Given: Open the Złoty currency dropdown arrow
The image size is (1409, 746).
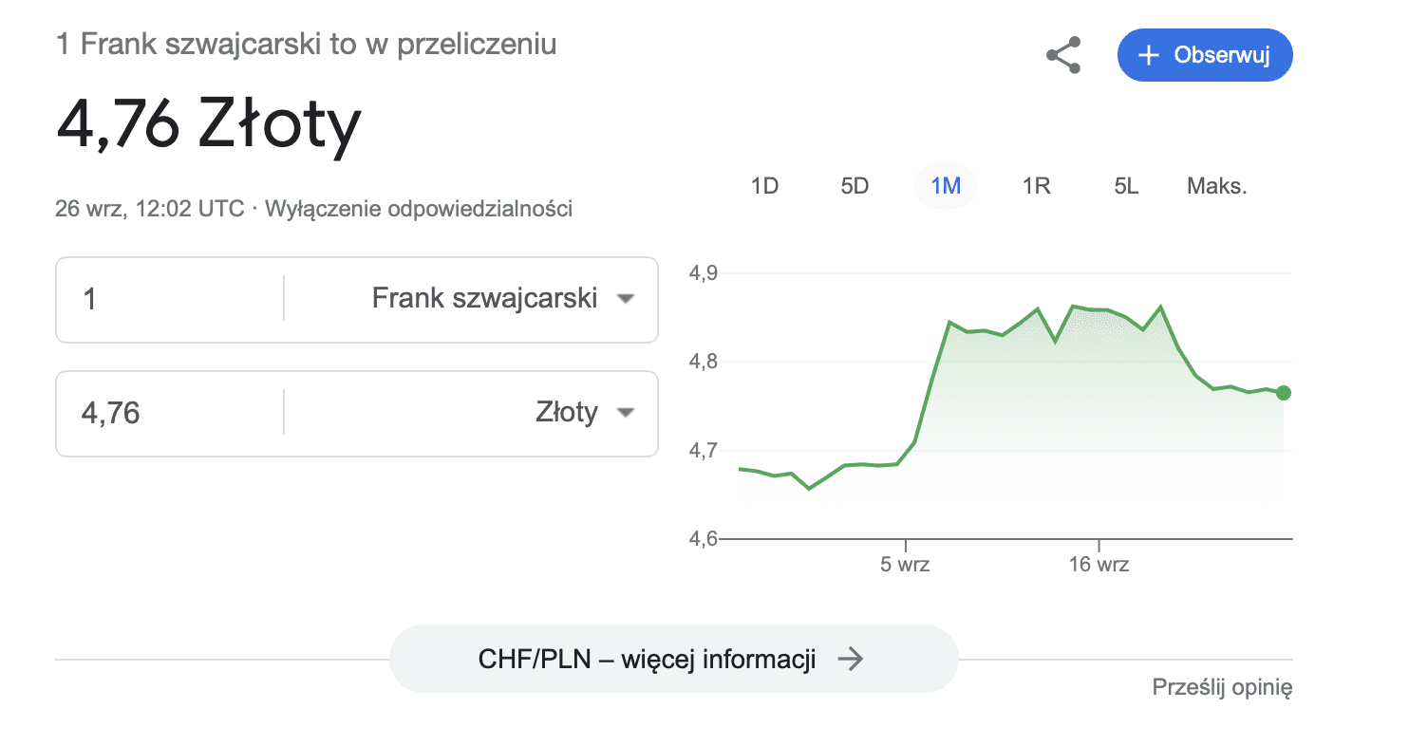Looking at the screenshot, I should (624, 413).
